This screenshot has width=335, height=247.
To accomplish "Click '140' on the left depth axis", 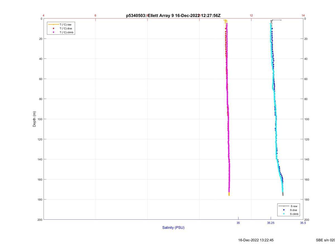I will tap(40, 159).
